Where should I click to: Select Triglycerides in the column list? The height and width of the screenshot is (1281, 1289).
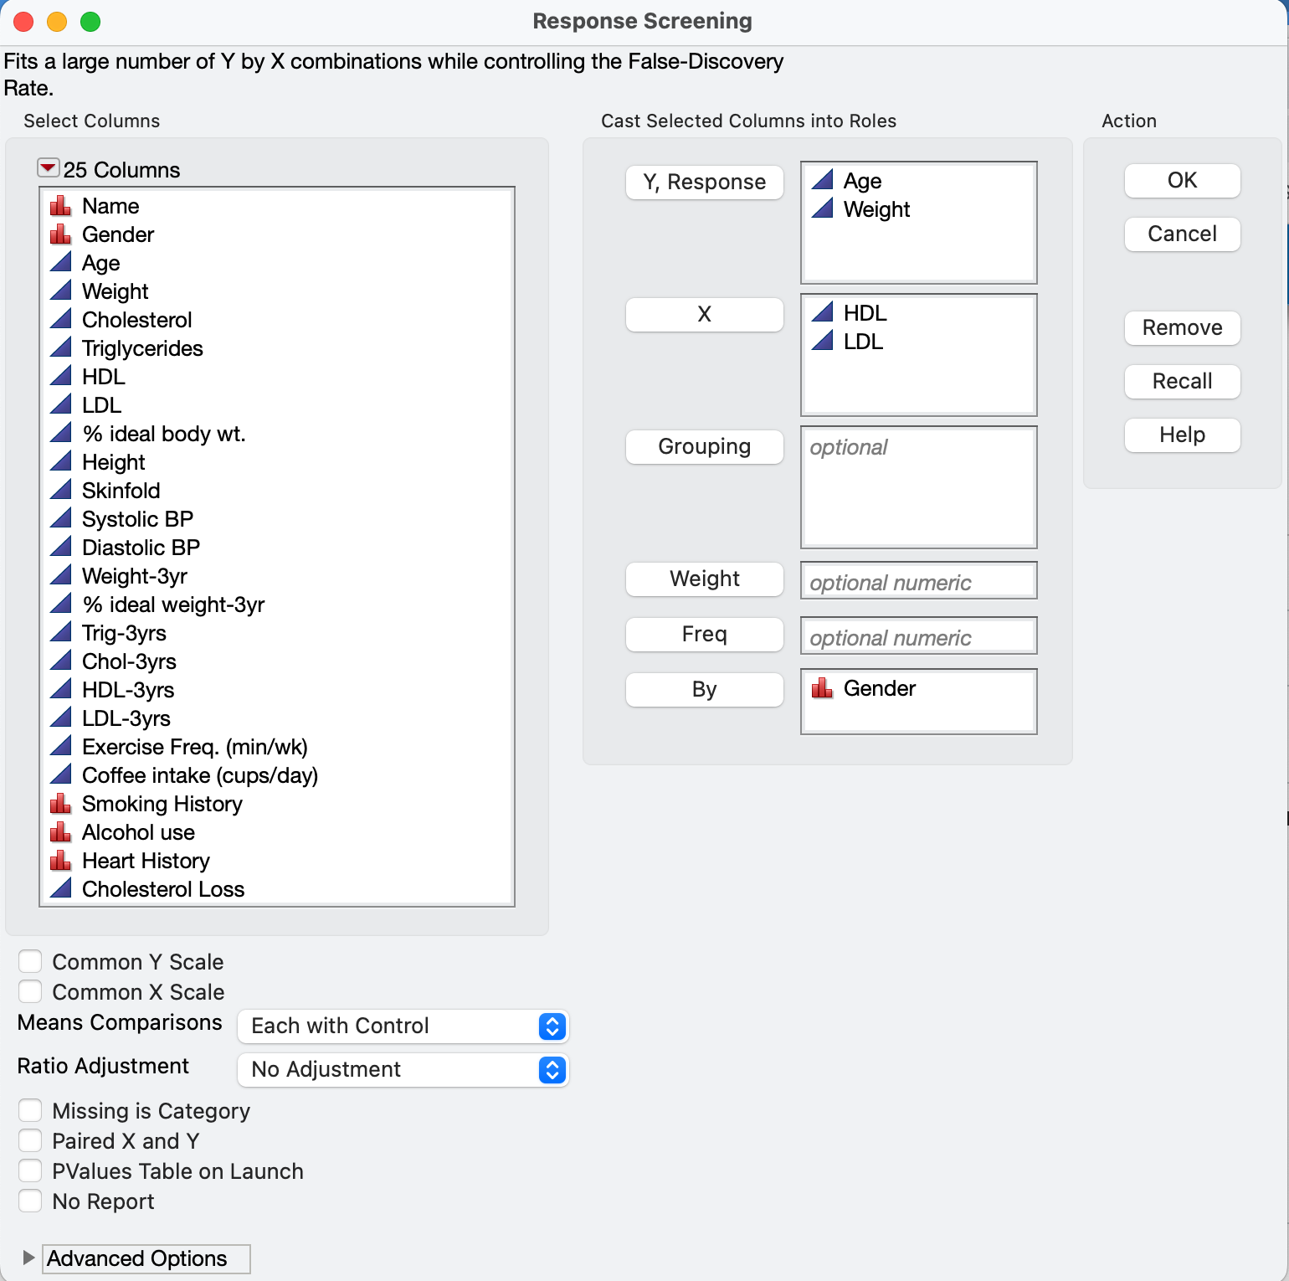pyautogui.click(x=142, y=348)
